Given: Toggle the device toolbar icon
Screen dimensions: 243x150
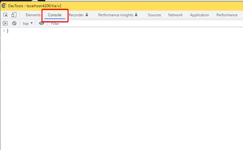Looking at the screenshot, I should tap(14, 15).
